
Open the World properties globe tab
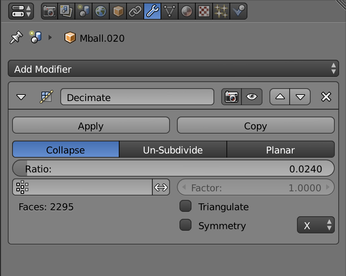tap(101, 11)
